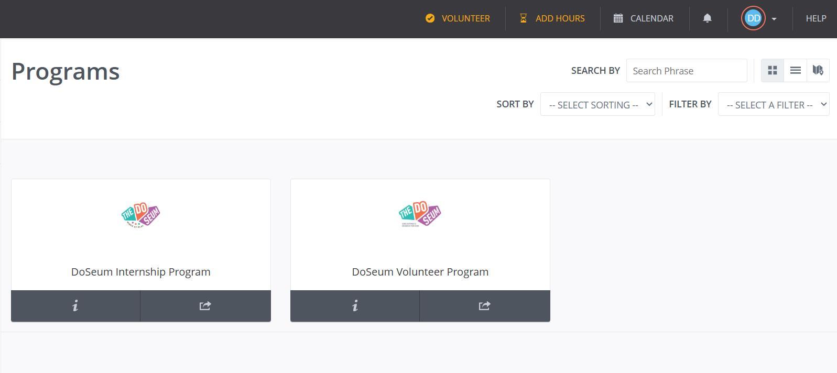
Task: Expand the user account menu arrow
Action: pos(774,19)
